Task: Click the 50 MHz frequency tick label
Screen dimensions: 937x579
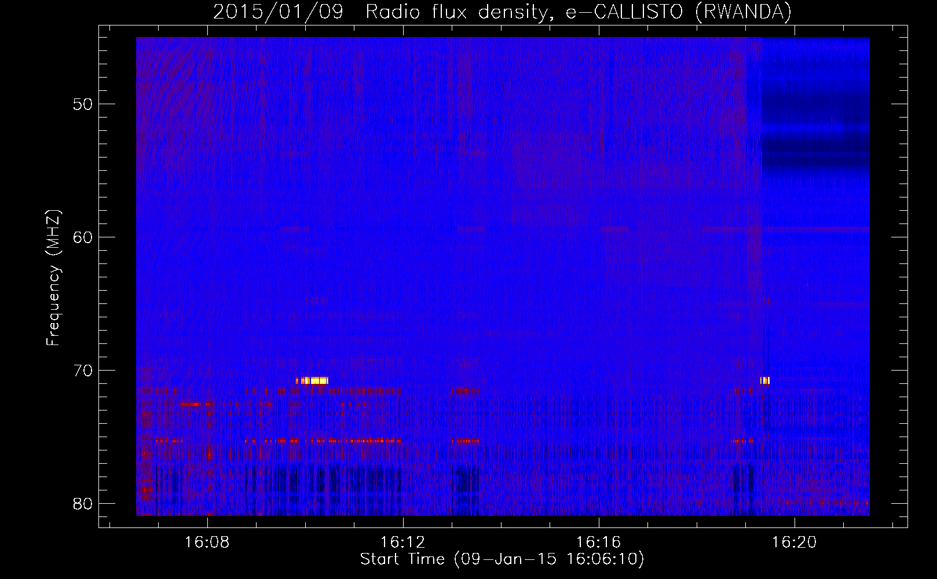Action: coord(83,105)
